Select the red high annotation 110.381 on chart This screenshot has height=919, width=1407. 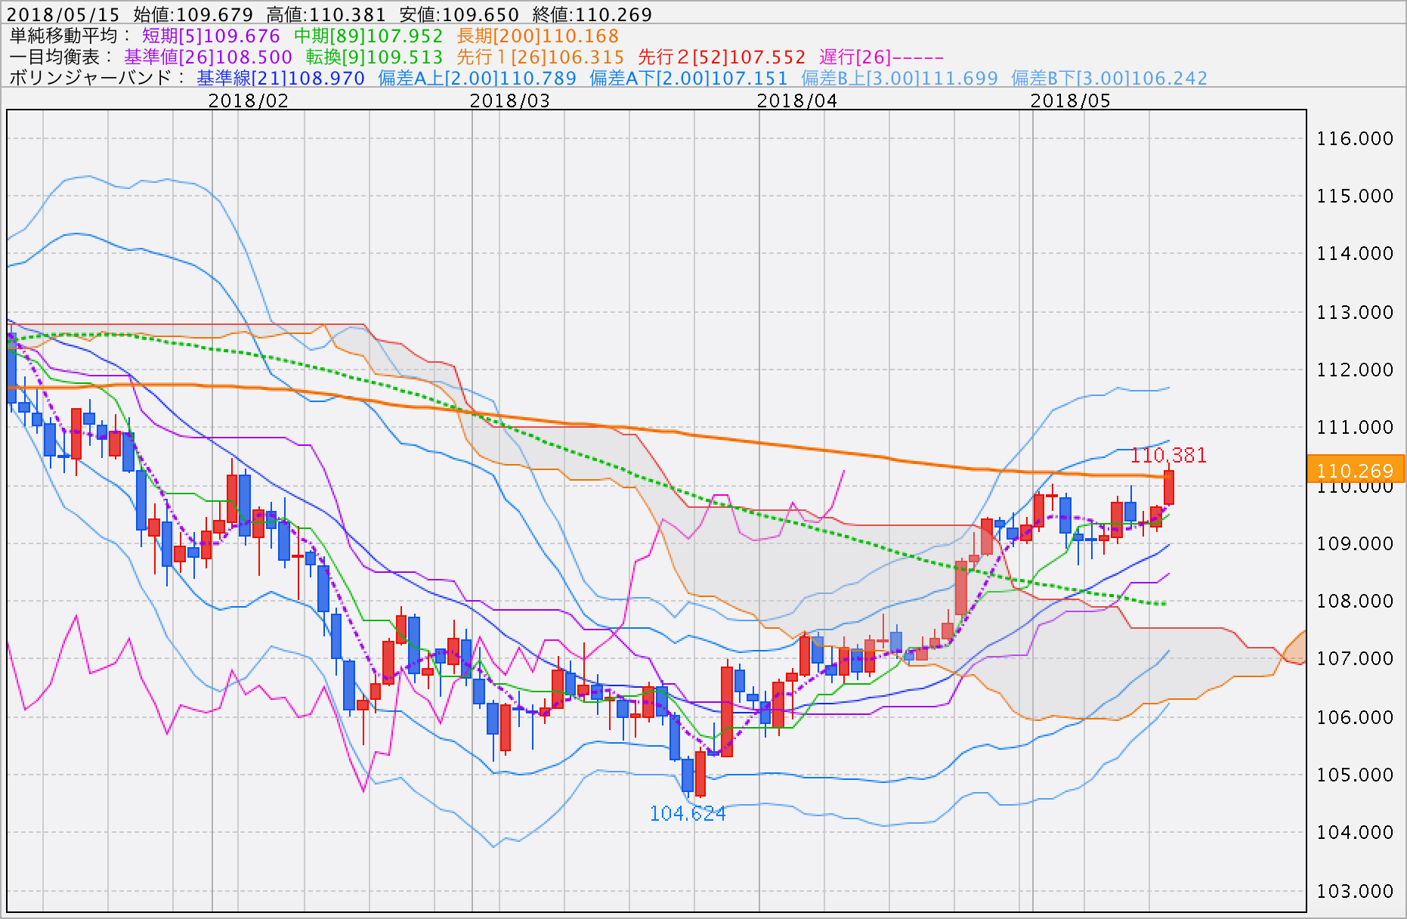(x=1168, y=455)
